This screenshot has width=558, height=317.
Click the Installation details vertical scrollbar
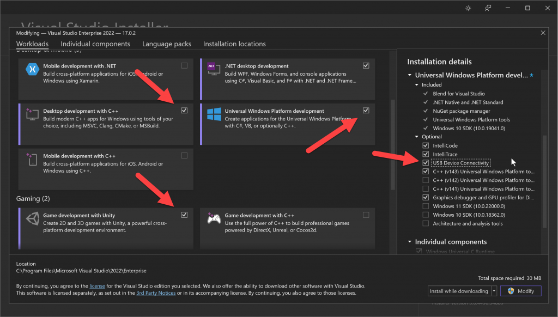click(544, 181)
